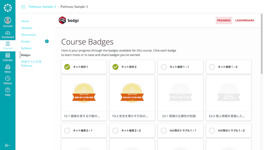Click the ネット依存2 requirement label
271x150 pixels.
pyautogui.click(x=129, y=67)
